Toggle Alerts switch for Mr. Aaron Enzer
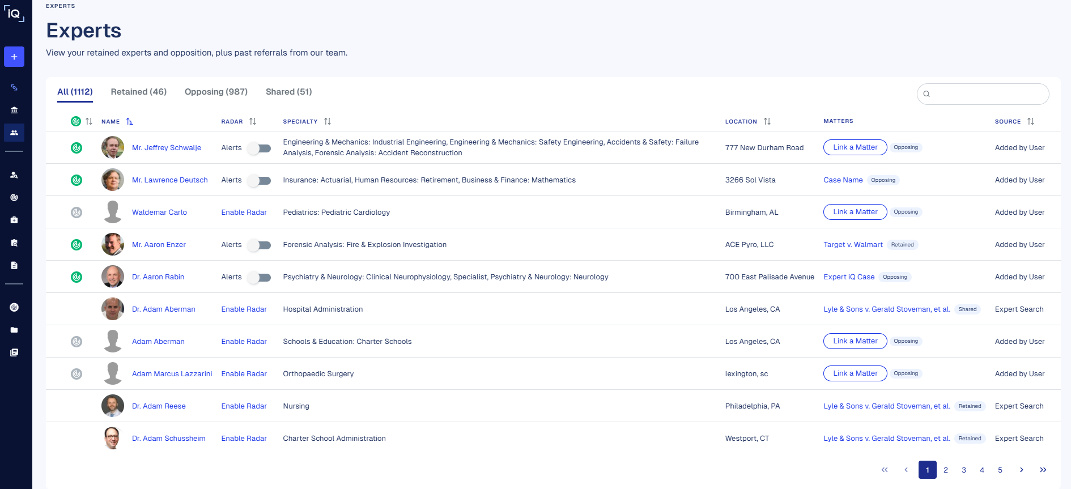Viewport: 1071px width, 489px height. tap(260, 245)
